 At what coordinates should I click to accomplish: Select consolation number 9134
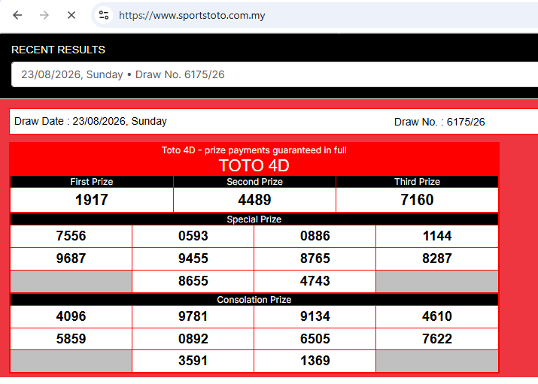(315, 316)
